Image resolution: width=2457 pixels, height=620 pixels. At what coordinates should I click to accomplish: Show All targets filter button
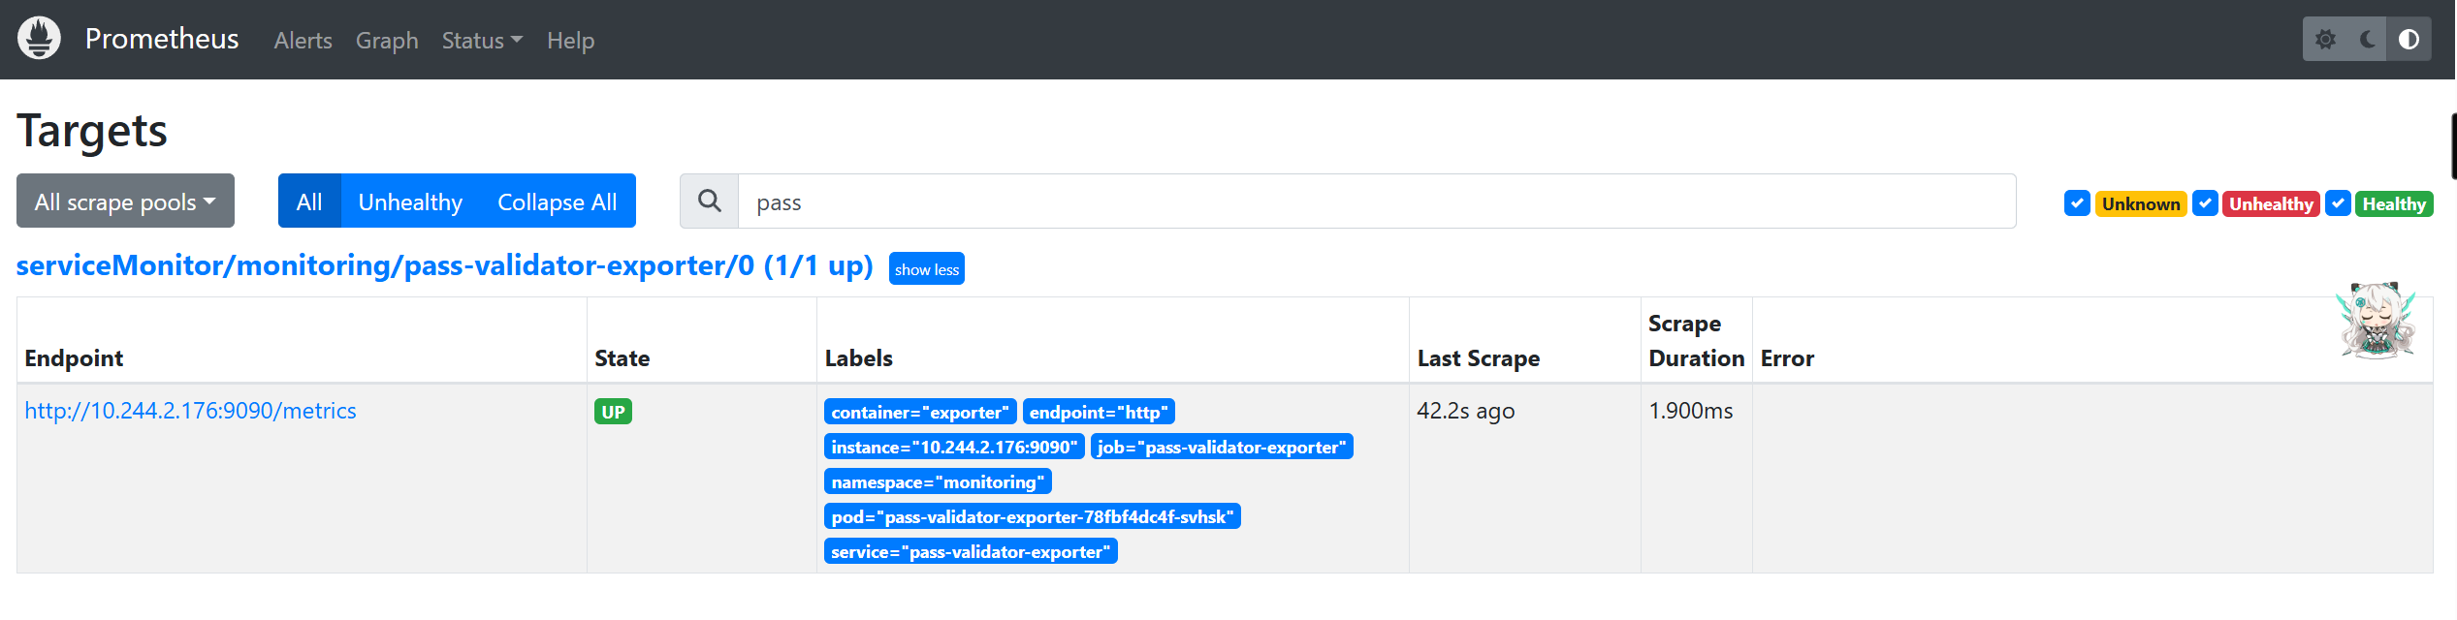[309, 201]
